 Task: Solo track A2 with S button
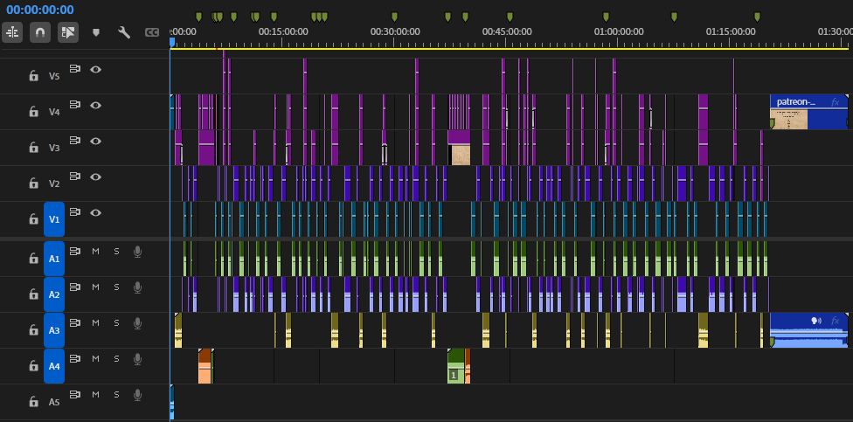click(116, 287)
